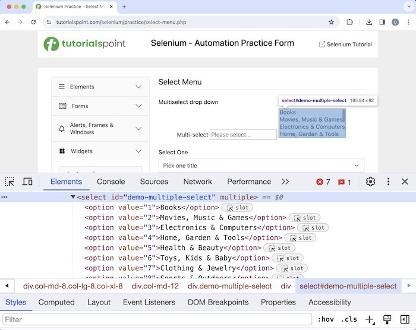Open the browser Extensions puzzle icon
This screenshot has height=330, width=416.
pyautogui.click(x=350, y=22)
